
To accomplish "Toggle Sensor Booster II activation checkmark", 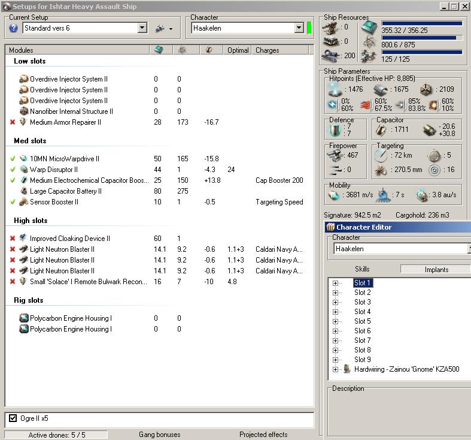I will click(13, 202).
